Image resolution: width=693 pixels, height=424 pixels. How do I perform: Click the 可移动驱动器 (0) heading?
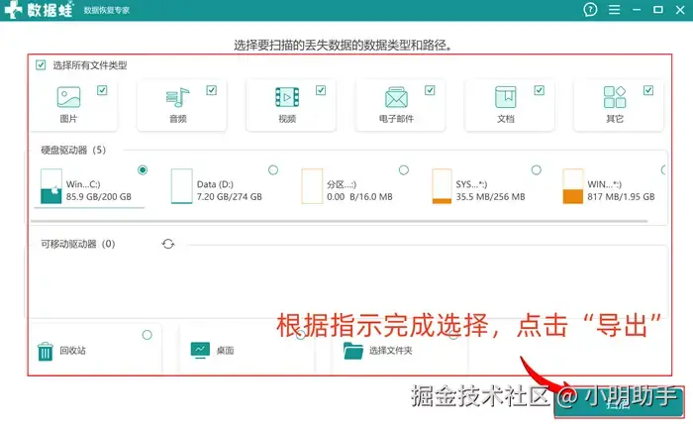tap(78, 244)
